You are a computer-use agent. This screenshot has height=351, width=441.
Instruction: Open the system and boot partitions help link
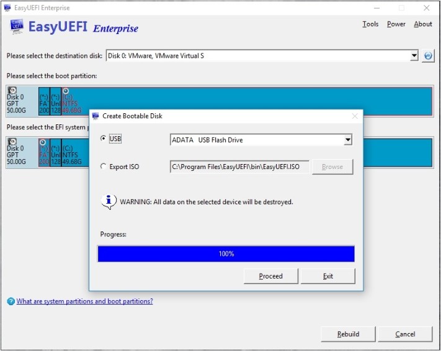84,301
